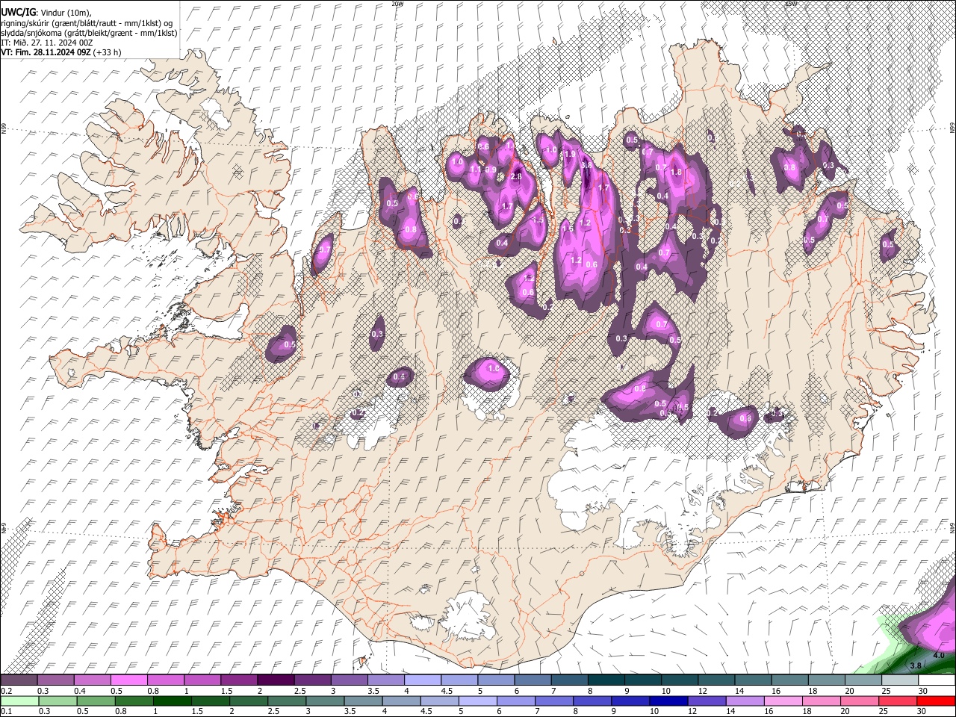Click the 'VT: Fim. 28.11.2024 09Z' valid time
This screenshot has height=717, width=956.
coord(46,52)
